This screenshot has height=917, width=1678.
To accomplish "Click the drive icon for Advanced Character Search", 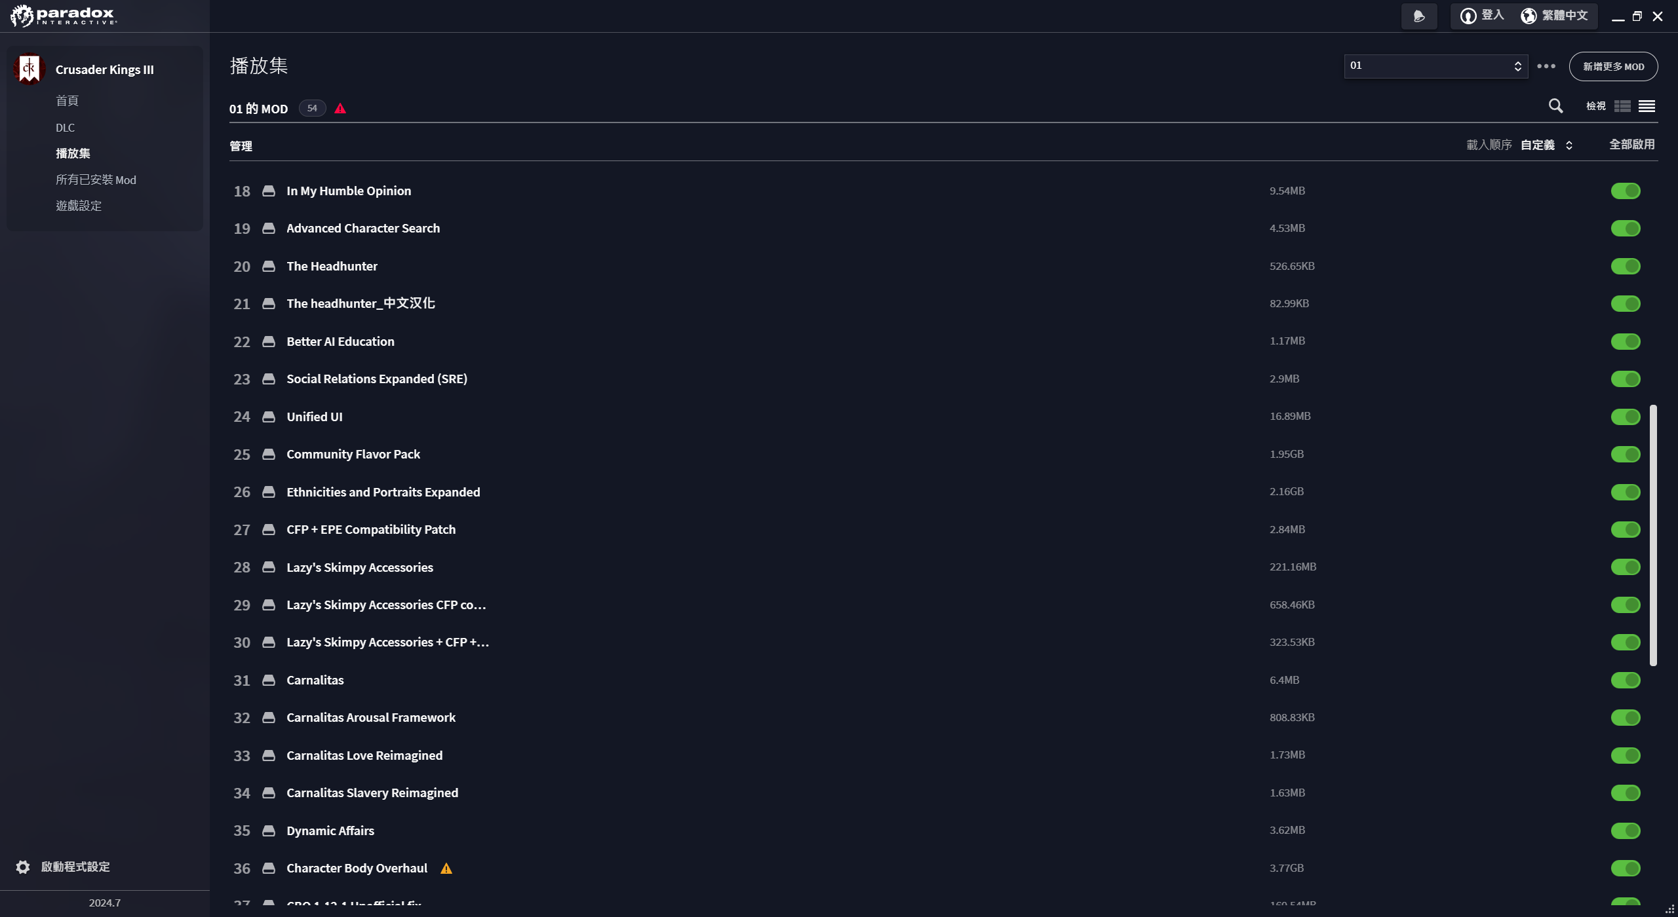I will click(x=269, y=229).
